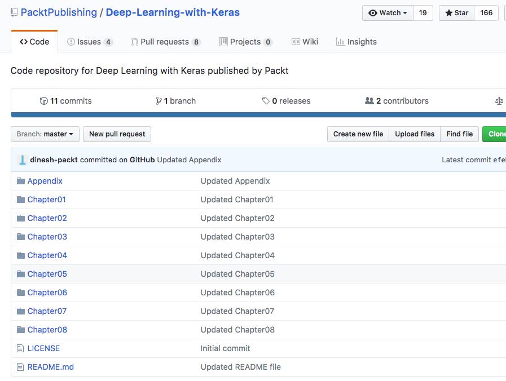The width and height of the screenshot is (506, 381).
Task: Open the Watch dropdown
Action: (388, 13)
